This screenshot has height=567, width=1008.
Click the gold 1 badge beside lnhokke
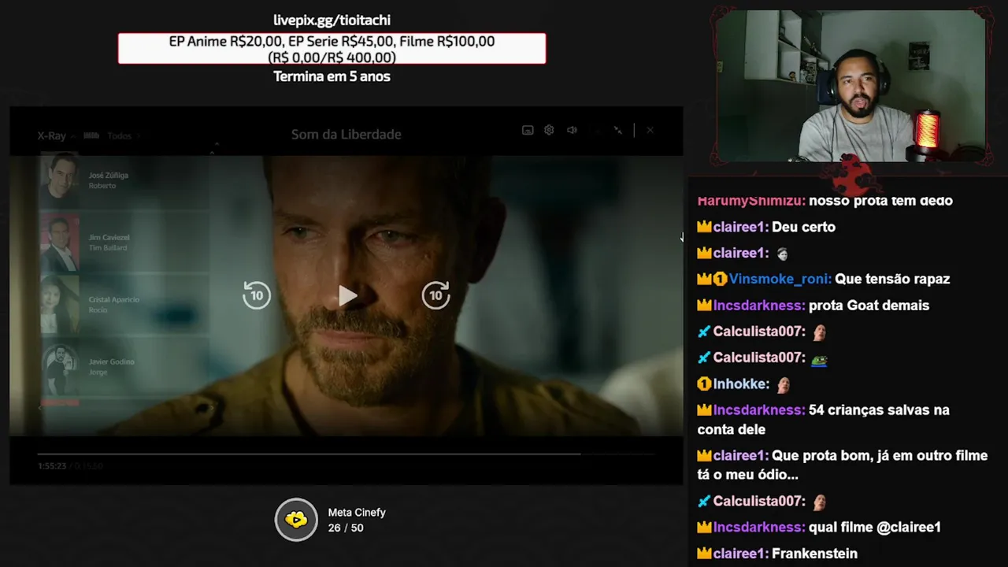click(x=704, y=384)
